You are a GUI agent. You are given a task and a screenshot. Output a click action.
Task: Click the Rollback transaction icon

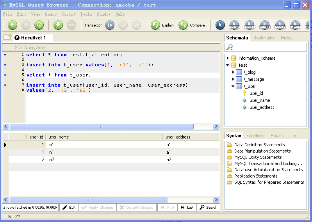[136, 25]
